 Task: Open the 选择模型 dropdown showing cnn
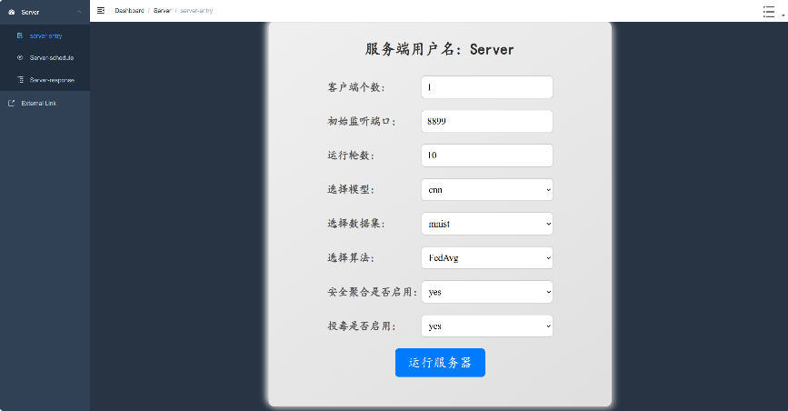click(x=487, y=189)
